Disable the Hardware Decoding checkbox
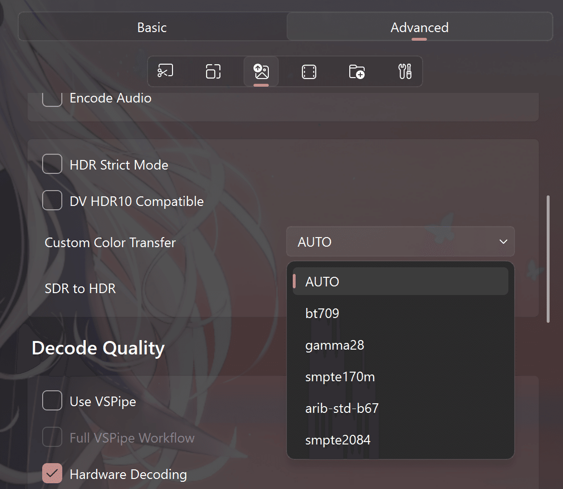Image resolution: width=563 pixels, height=489 pixels. [x=52, y=473]
